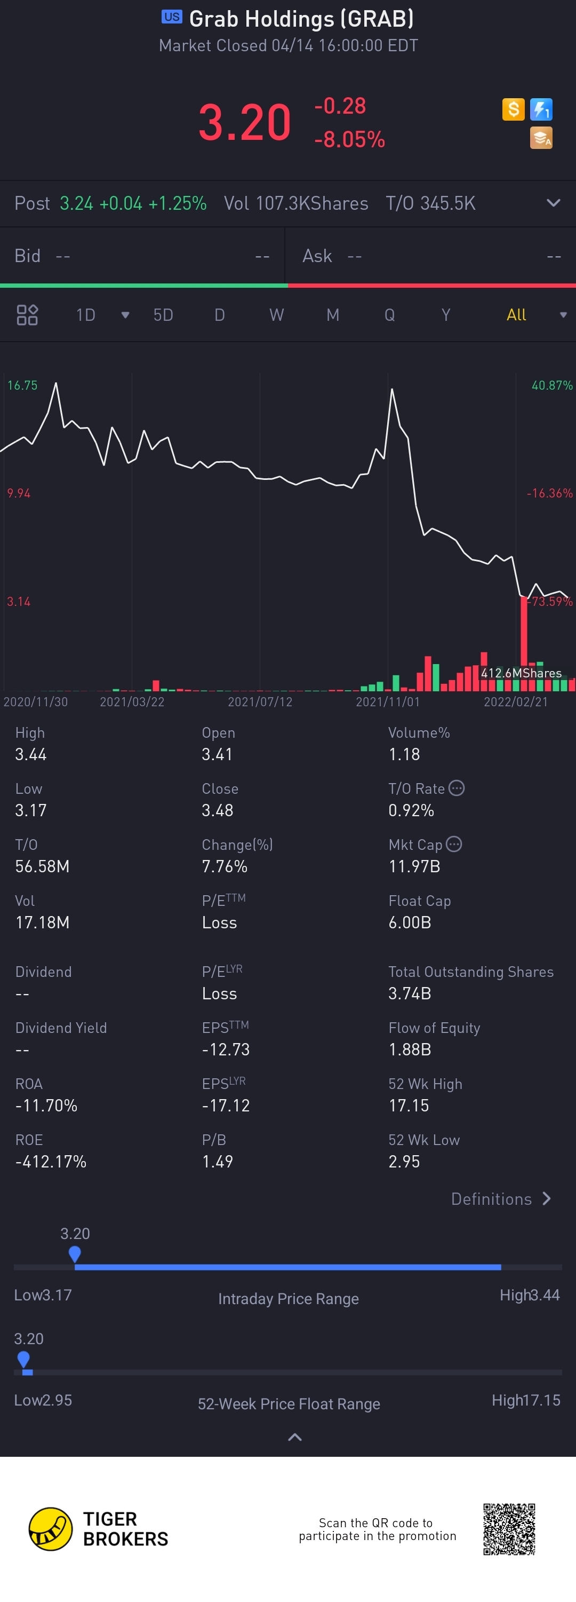Viewport: 576px width, 1602px height.
Task: Switch to monthly M chart tab
Action: pyautogui.click(x=333, y=314)
